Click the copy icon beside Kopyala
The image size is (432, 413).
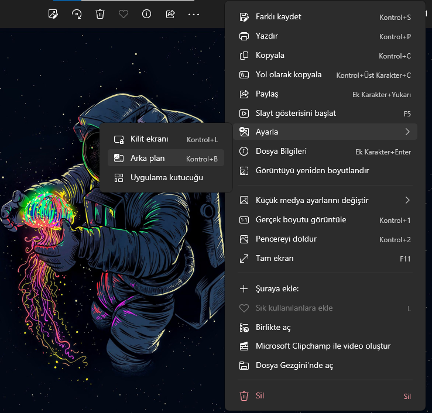[244, 56]
